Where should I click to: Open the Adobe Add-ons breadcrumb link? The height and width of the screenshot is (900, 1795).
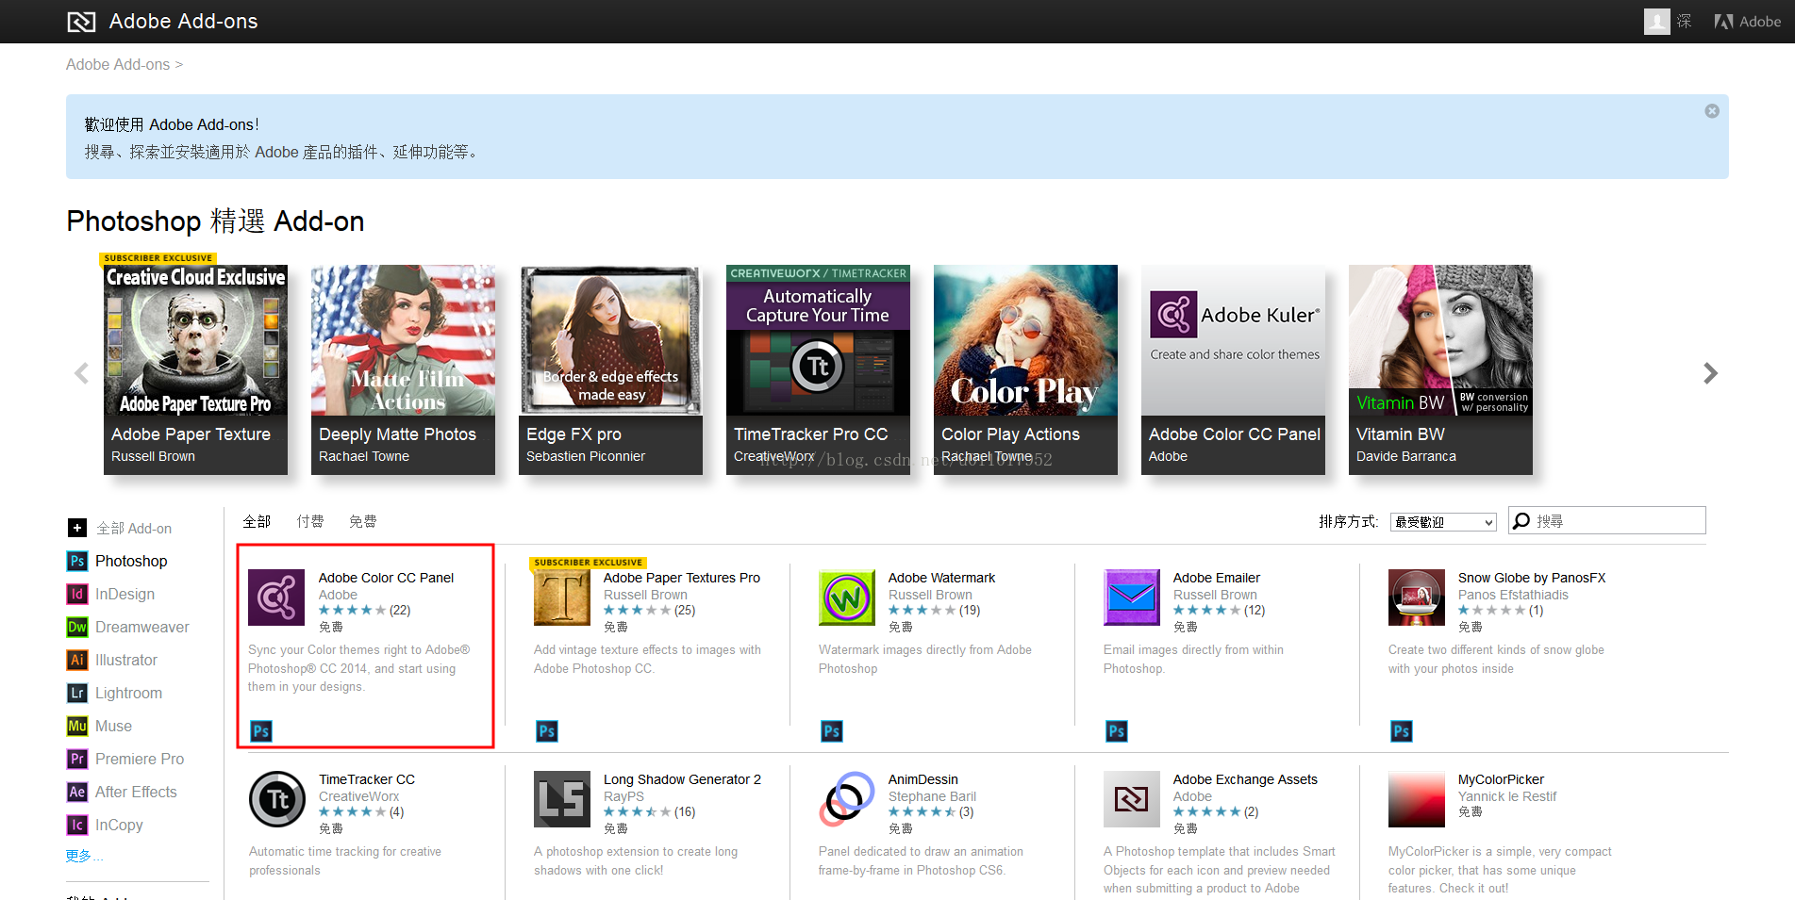[x=118, y=65]
